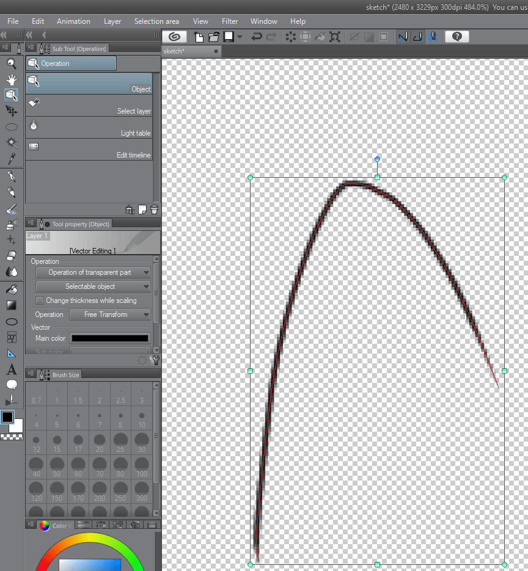Select the Balloon tool

(x=11, y=385)
